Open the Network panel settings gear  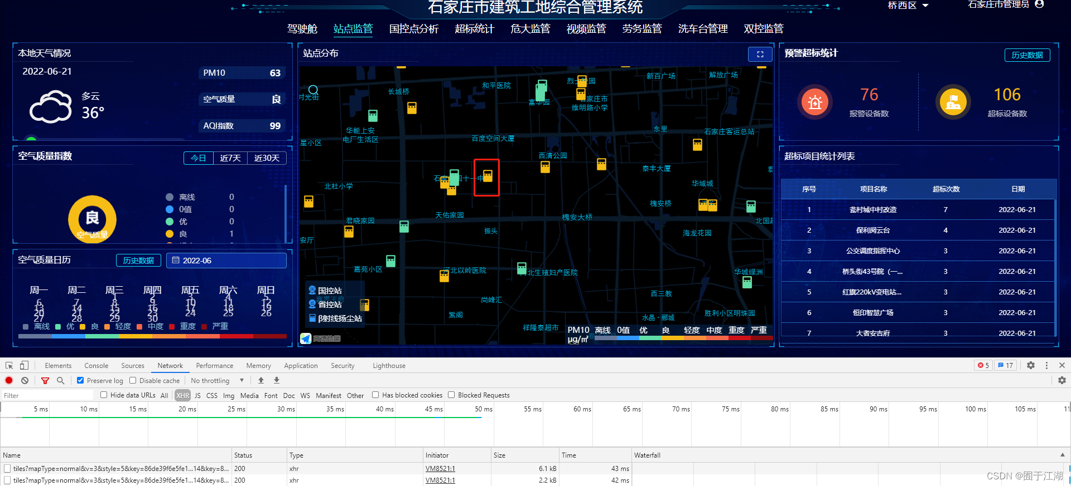pos(1062,381)
